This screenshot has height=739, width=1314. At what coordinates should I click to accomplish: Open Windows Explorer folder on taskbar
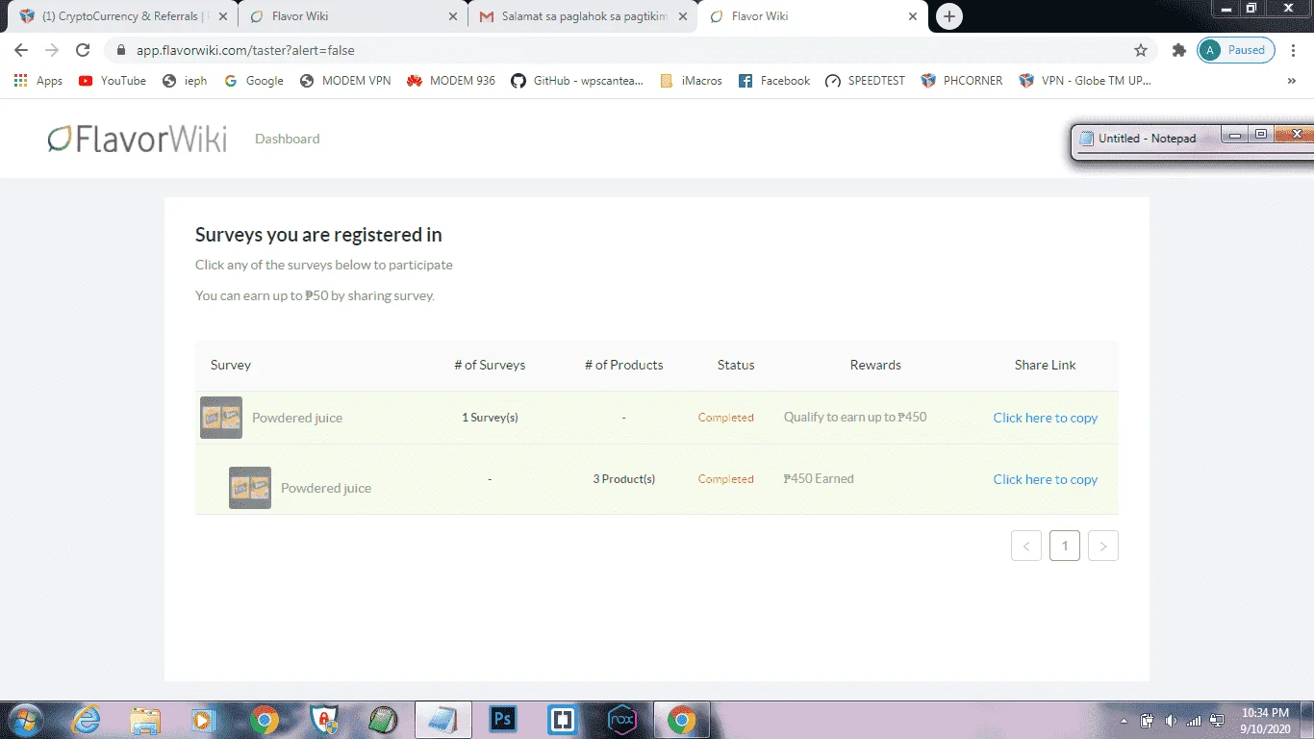click(145, 720)
